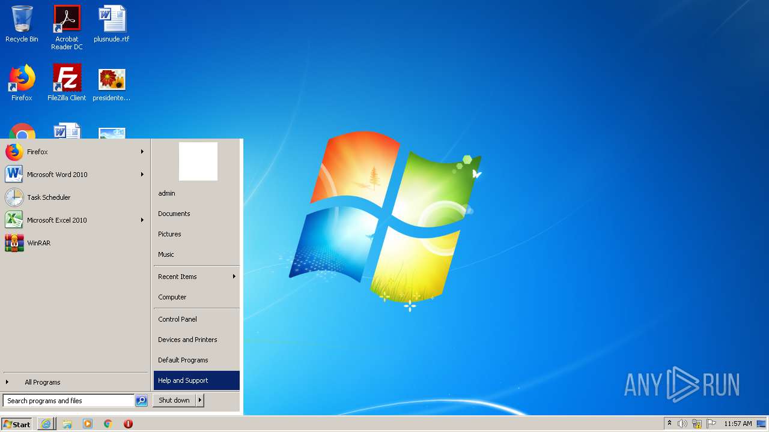Click the Shut down button
The image size is (769, 432).
point(174,400)
